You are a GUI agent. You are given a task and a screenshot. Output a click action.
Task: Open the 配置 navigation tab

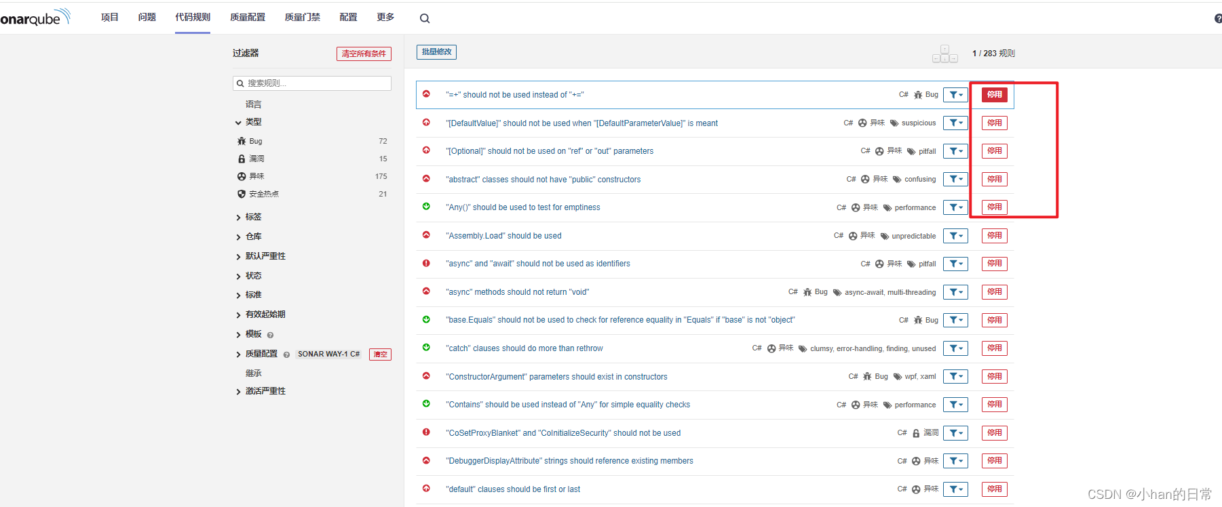349,17
